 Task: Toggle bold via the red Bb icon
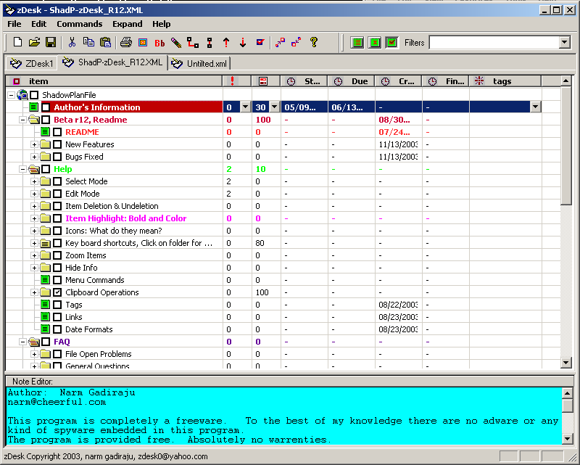point(159,43)
